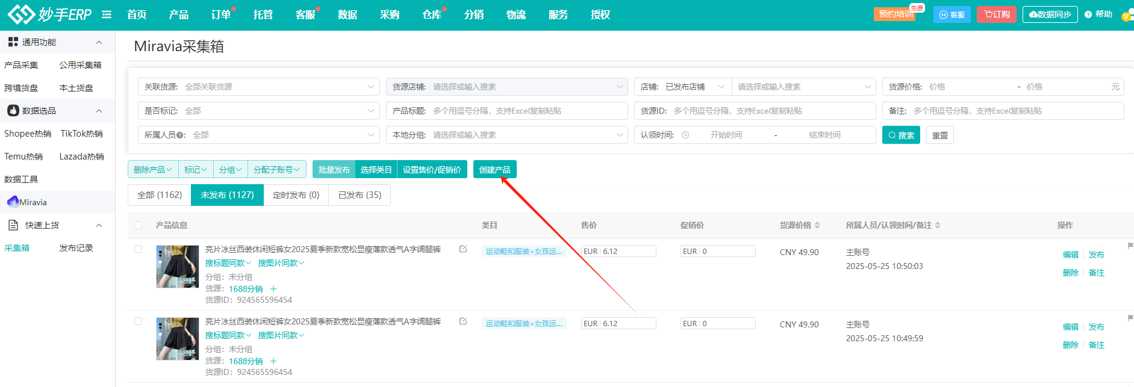Viewport: 1134px width, 387px height.
Task: Open the 分配子账号 dropdown button
Action: [277, 170]
